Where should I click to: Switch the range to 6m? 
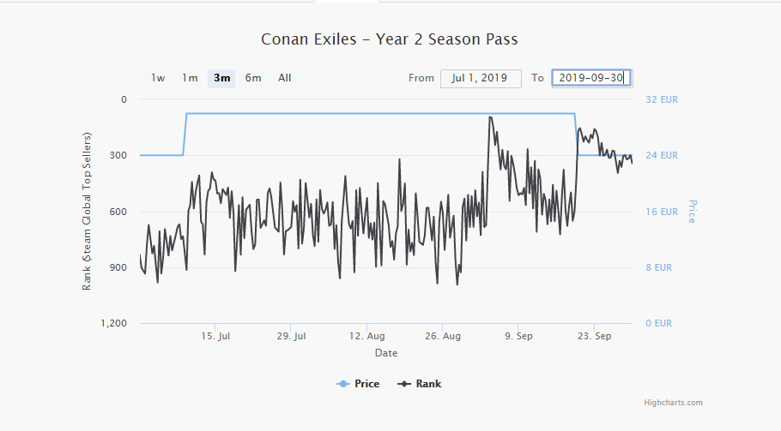(253, 78)
